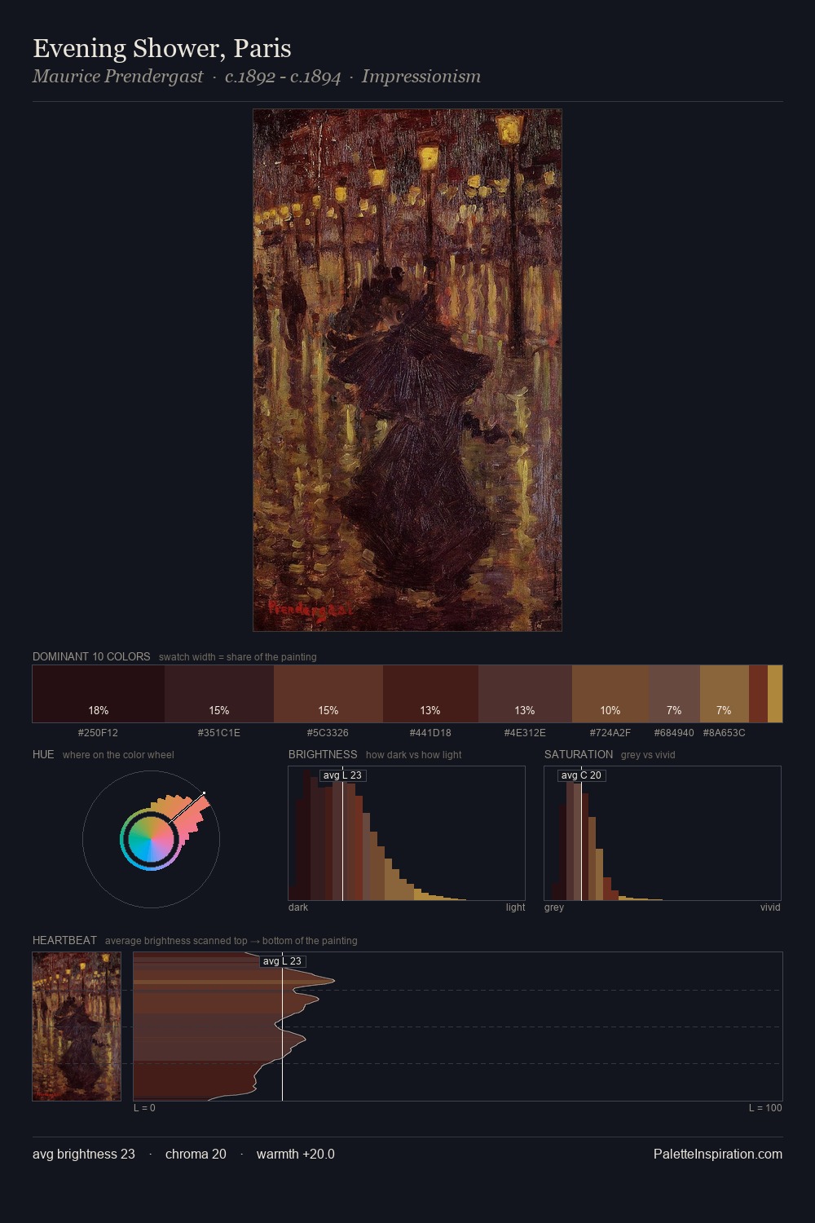
Task: Select the last golden-yellow swatch
Action: coord(775,694)
